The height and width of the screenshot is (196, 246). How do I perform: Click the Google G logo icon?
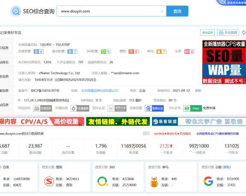(208, 181)
